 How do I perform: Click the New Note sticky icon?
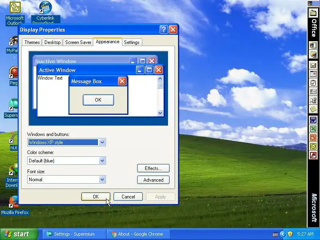313,109
